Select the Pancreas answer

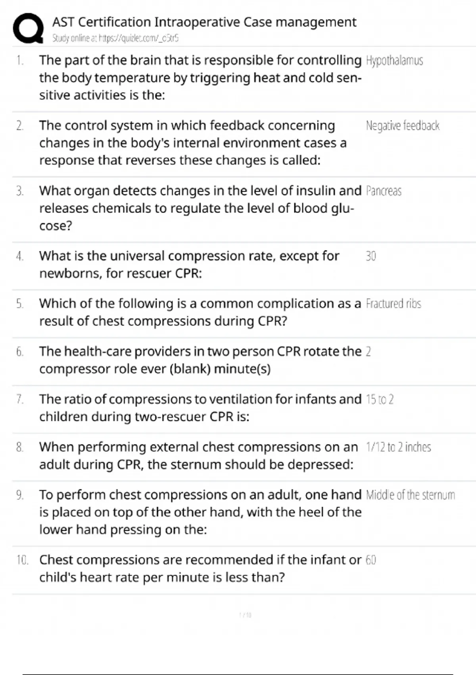384,191
